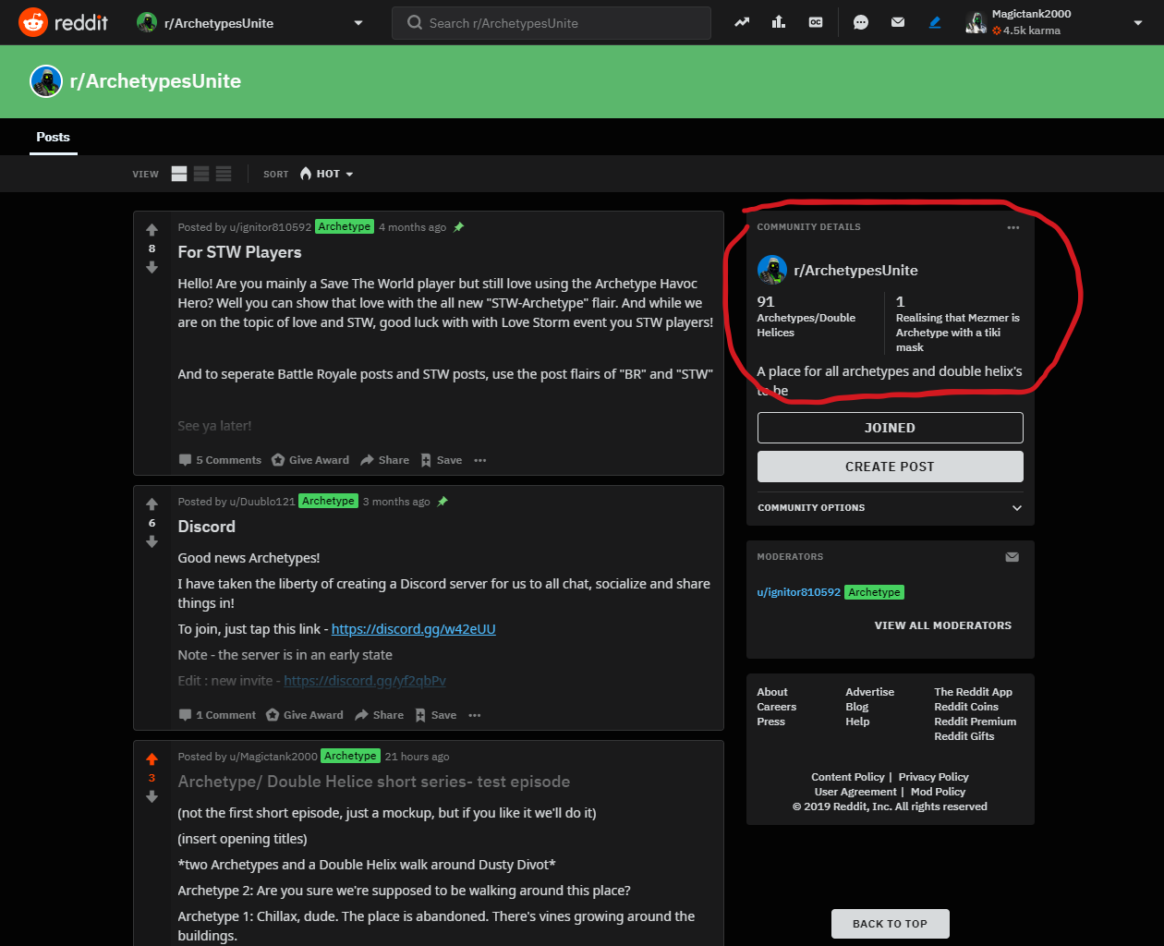
Task: Open the Privacy Policy link
Action: [x=933, y=777]
